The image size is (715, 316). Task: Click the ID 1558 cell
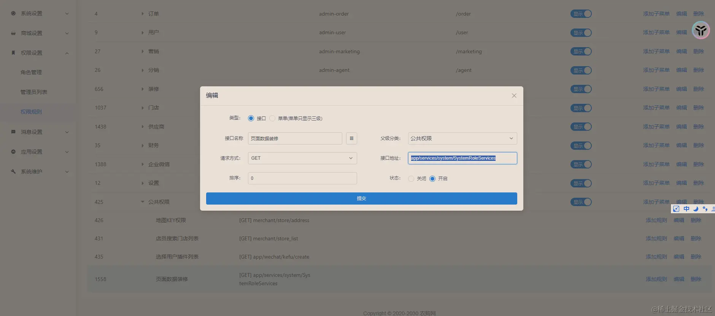coord(100,279)
